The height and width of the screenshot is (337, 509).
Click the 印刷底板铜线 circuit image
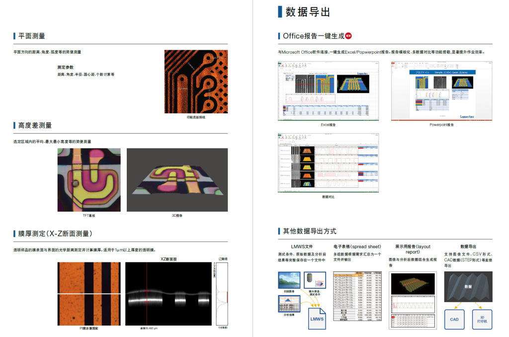point(196,82)
